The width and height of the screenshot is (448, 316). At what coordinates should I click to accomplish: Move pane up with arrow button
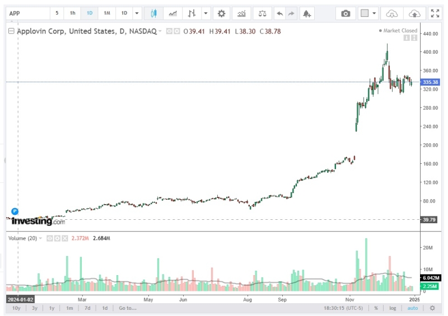(x=414, y=37)
